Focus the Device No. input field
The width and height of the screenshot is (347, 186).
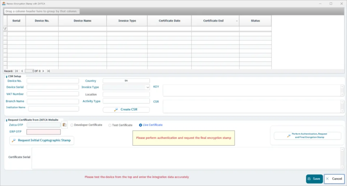pyautogui.click(x=53, y=81)
